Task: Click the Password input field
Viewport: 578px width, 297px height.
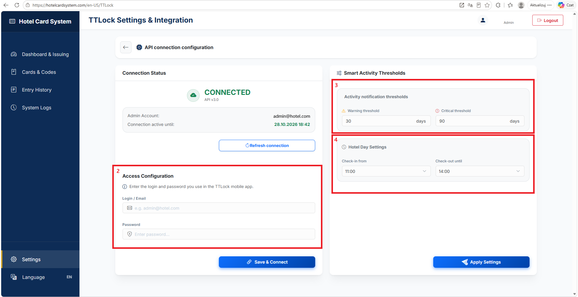Action: 219,234
